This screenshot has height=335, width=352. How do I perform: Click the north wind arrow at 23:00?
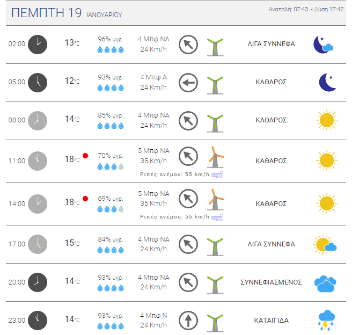188,321
